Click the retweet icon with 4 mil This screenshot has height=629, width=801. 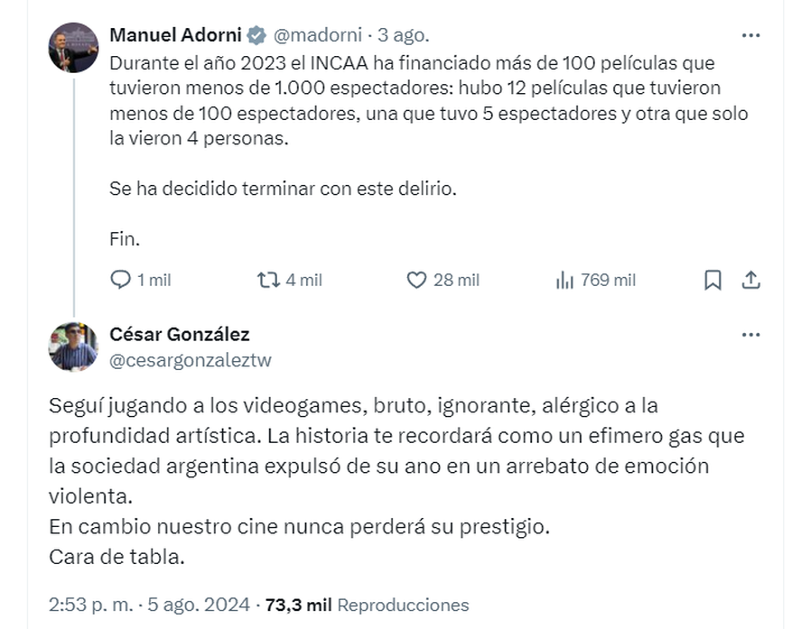pyautogui.click(x=268, y=281)
